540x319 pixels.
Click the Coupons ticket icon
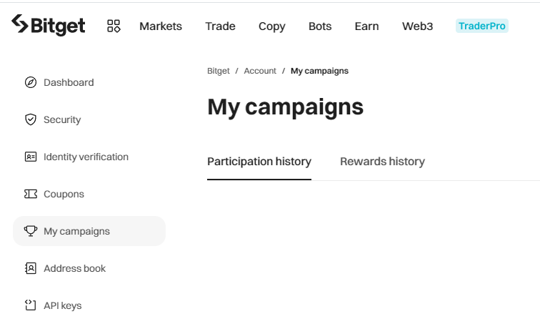30,194
